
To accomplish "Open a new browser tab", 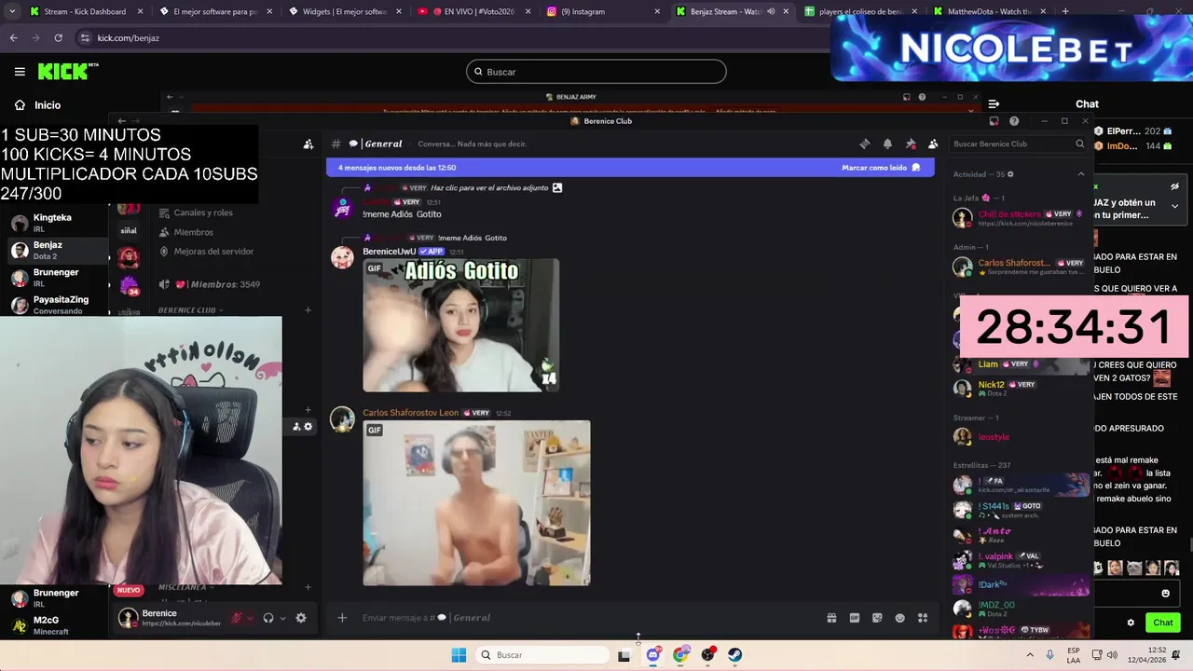I will 1065,12.
